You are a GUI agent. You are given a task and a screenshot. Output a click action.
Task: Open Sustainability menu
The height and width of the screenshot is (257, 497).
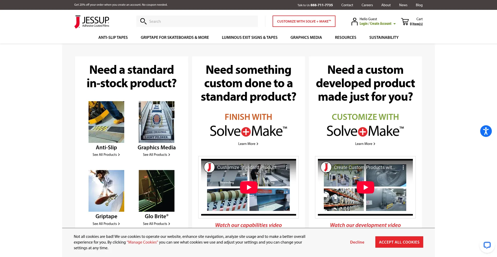(x=384, y=38)
